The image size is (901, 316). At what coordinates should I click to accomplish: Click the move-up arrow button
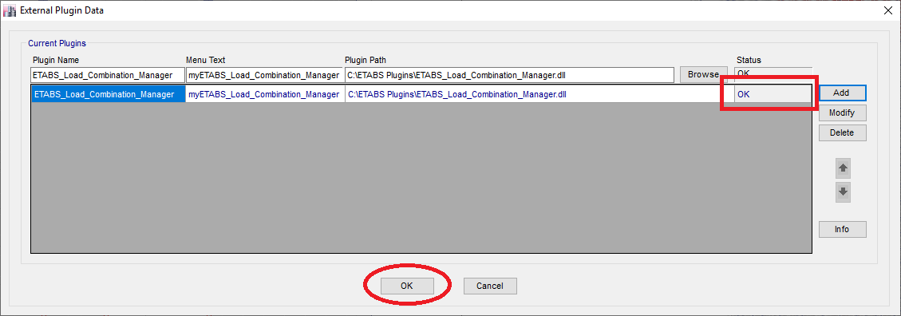(x=843, y=169)
